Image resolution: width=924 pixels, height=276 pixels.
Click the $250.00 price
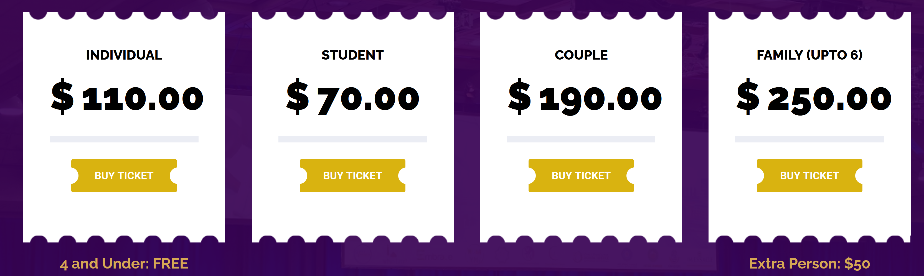[x=814, y=97]
